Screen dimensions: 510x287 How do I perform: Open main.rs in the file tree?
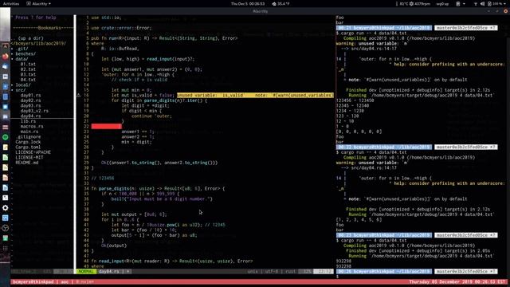[x=29, y=132]
